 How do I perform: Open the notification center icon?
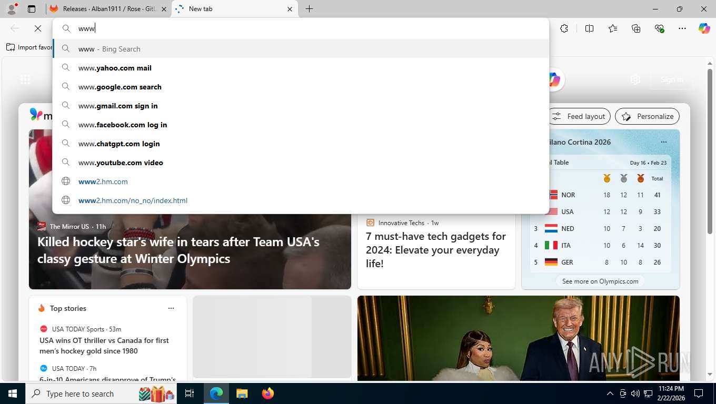(x=699, y=393)
